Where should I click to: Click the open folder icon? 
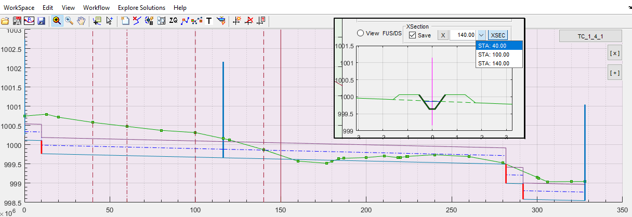[5, 21]
